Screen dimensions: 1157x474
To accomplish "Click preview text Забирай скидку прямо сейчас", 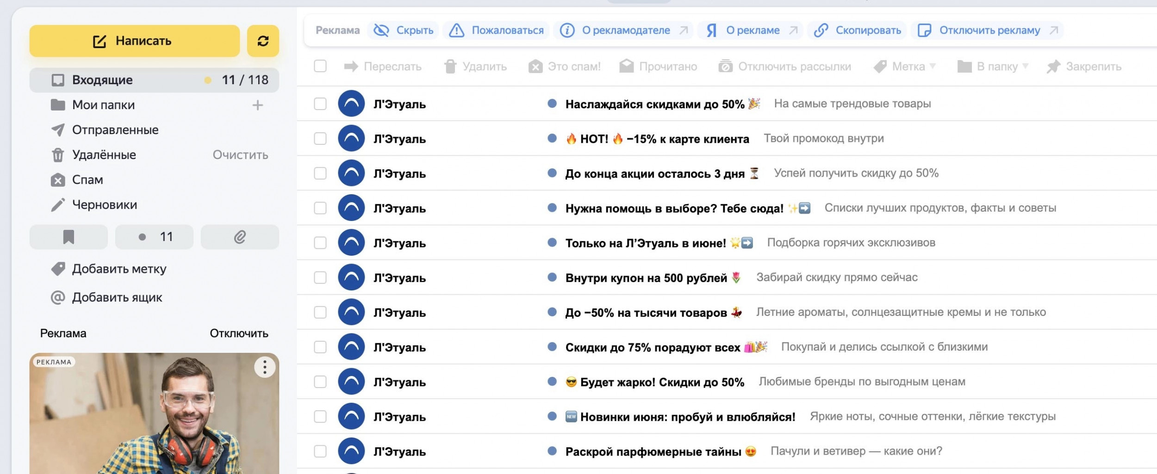I will [837, 277].
